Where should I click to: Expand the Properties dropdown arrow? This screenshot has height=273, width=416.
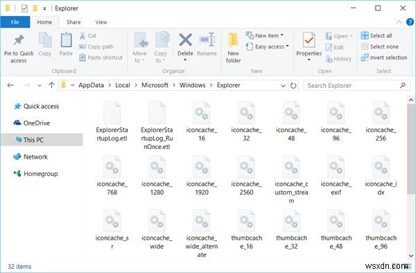point(309,60)
